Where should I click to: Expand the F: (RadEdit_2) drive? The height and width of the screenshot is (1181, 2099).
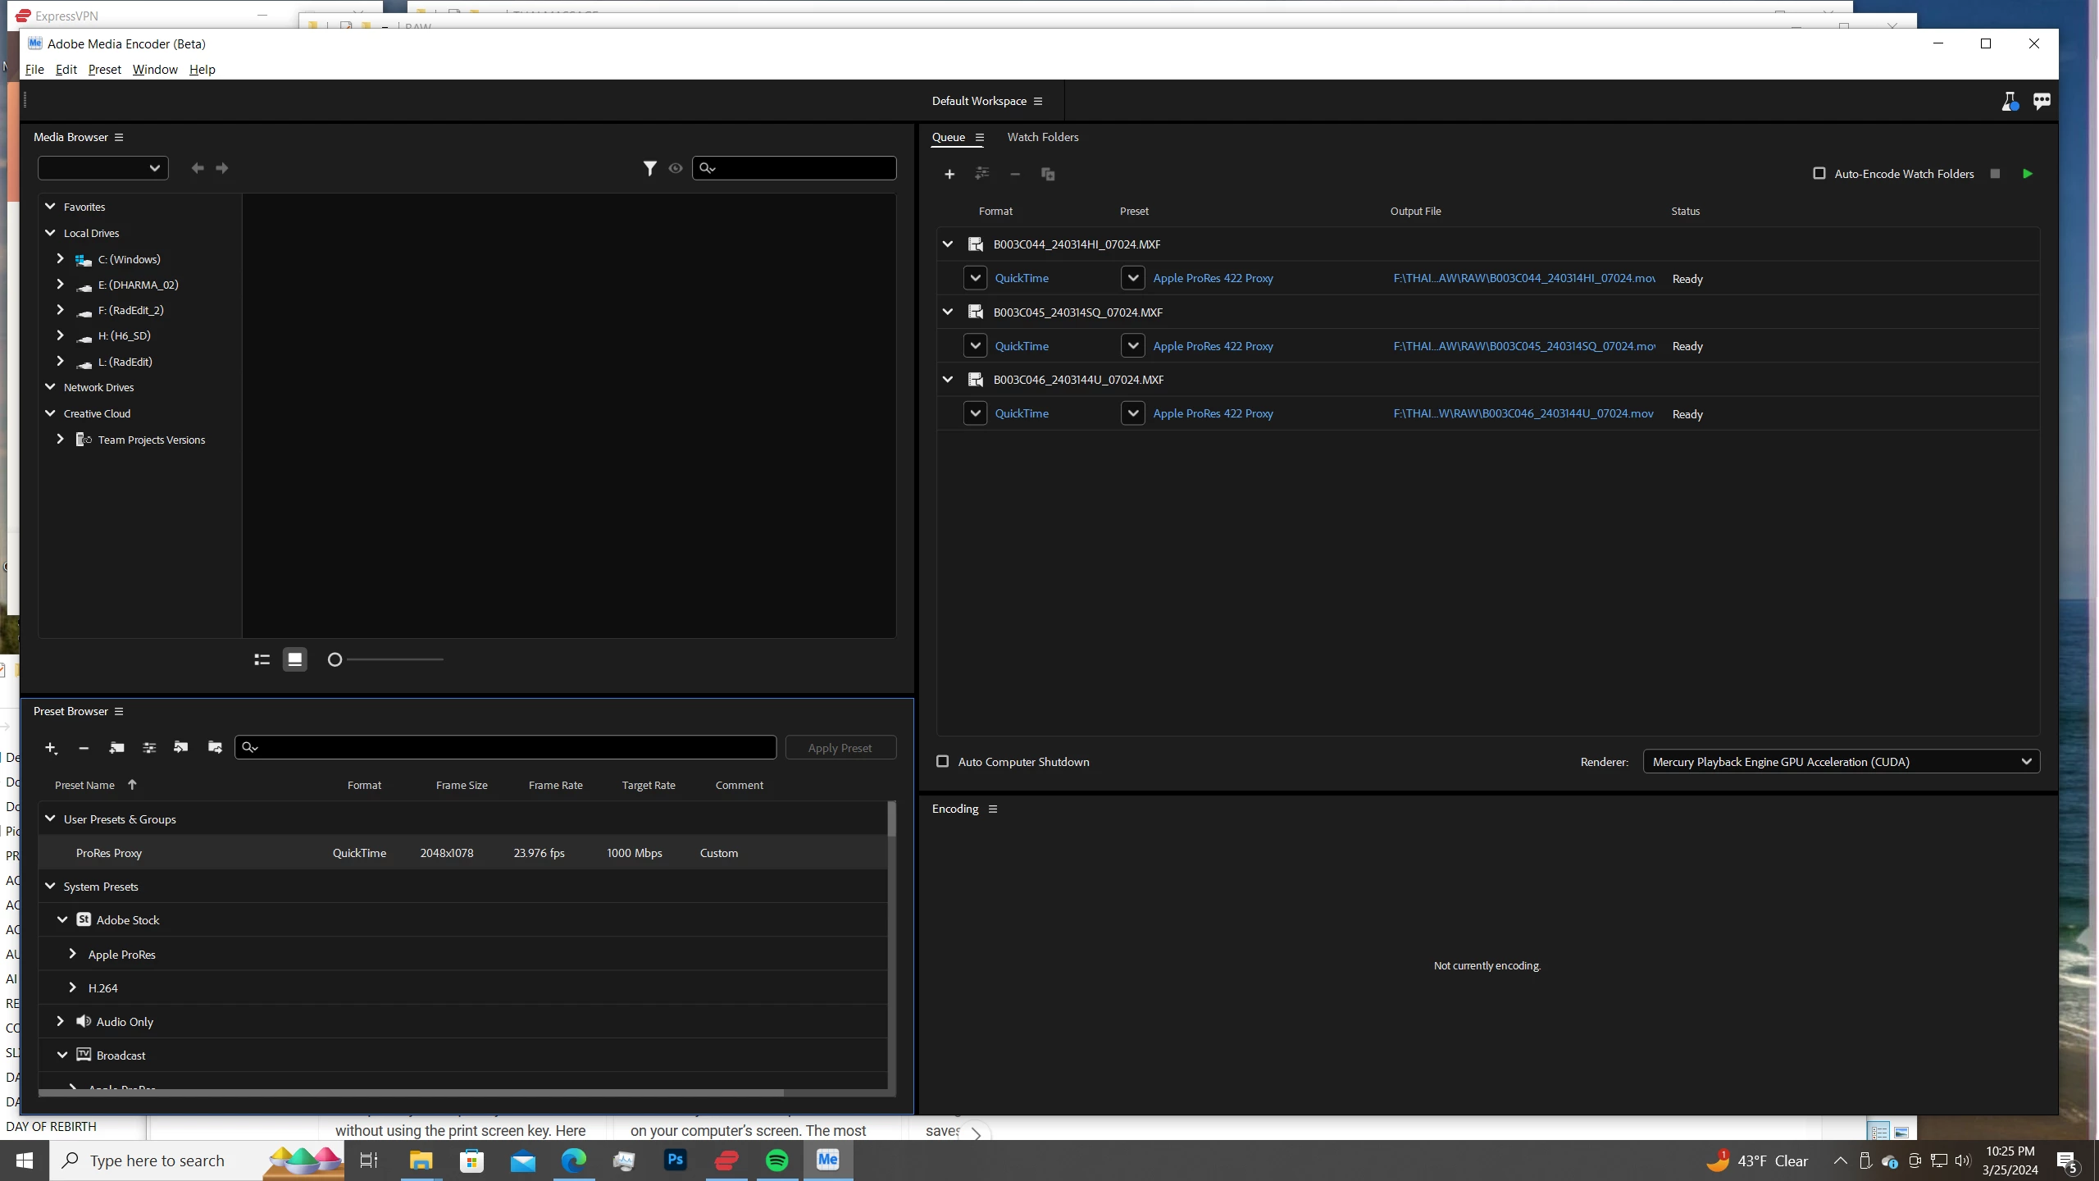click(60, 310)
